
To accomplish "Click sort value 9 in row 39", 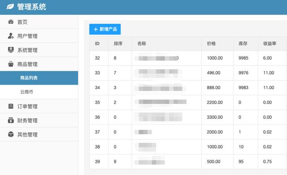I will click(115, 162).
